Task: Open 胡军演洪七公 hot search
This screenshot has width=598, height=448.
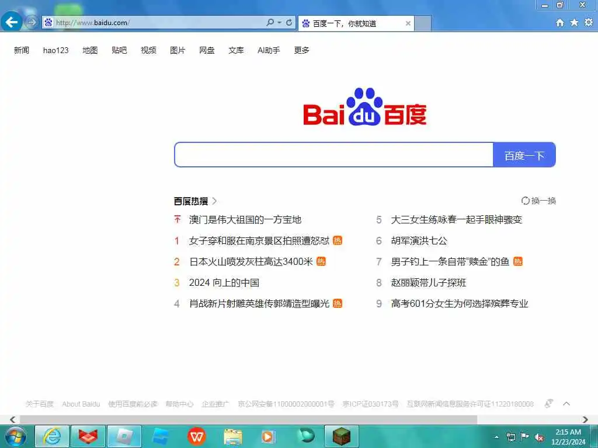Action: pos(419,241)
